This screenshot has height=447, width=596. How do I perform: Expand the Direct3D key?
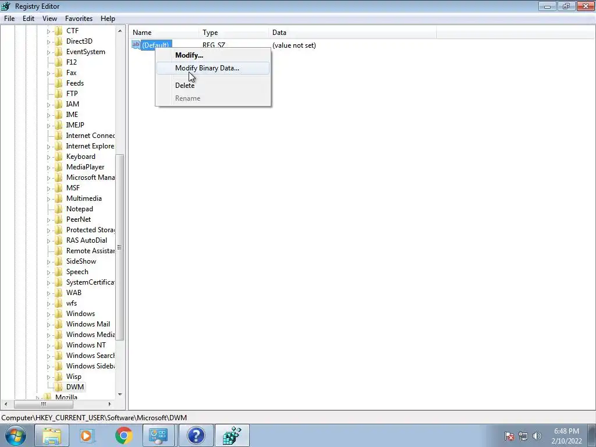pos(48,41)
